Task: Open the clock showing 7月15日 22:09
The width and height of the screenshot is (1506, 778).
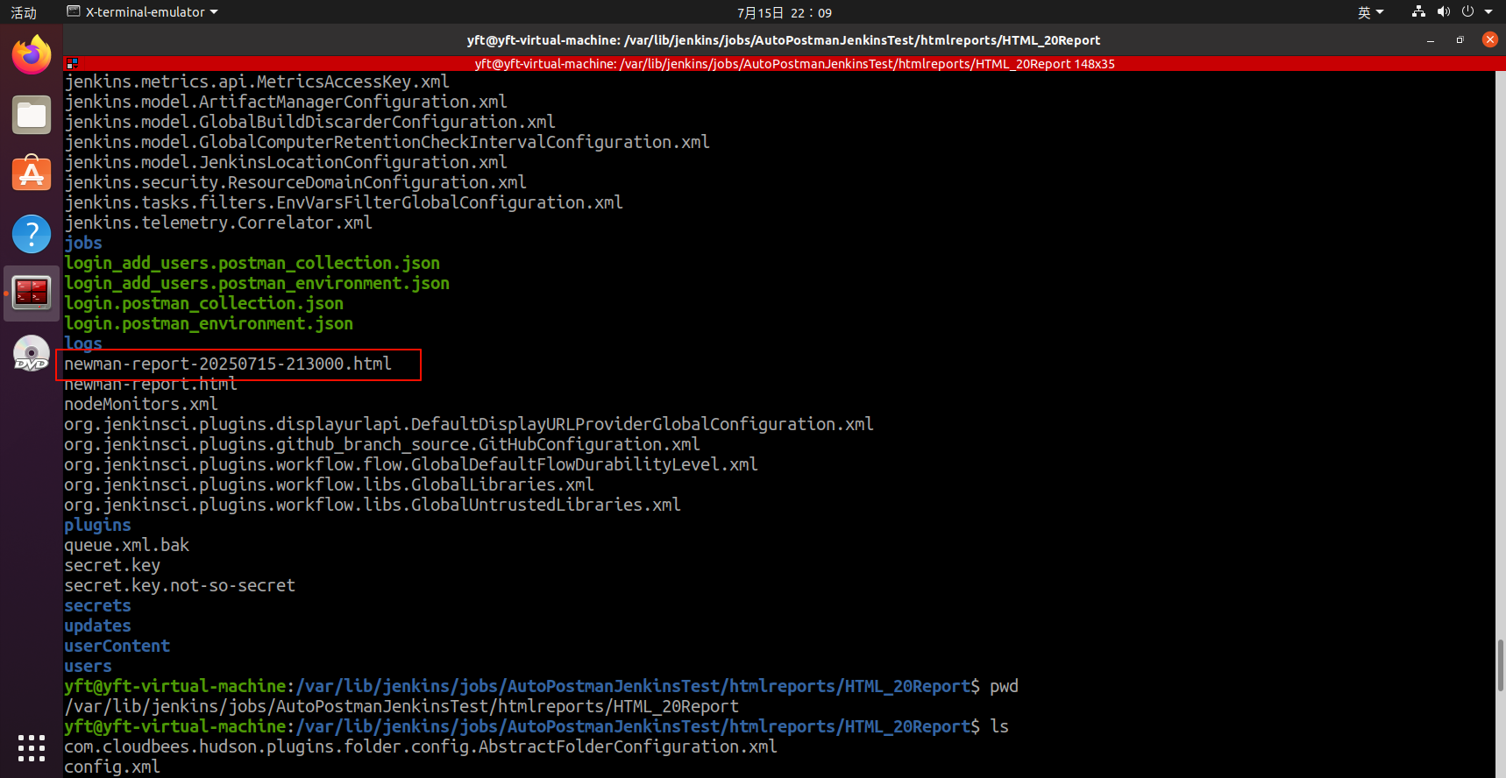Action: coord(785,12)
